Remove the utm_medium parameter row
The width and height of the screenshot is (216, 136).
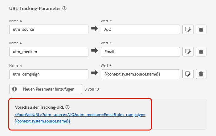pyautogui.click(x=201, y=52)
